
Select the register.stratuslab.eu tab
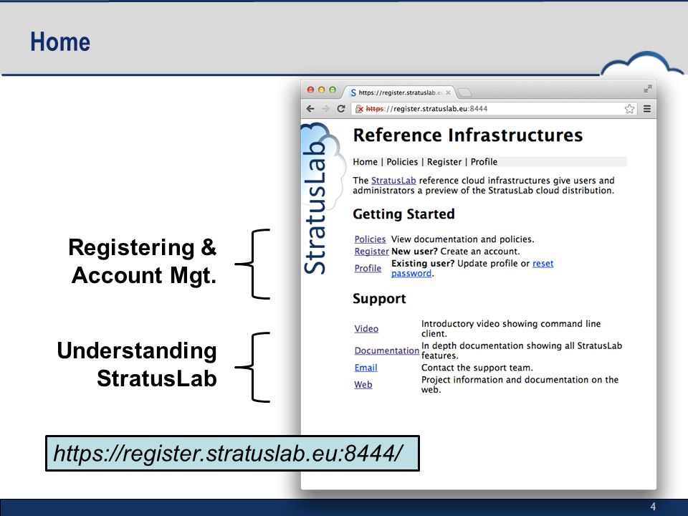pos(399,92)
